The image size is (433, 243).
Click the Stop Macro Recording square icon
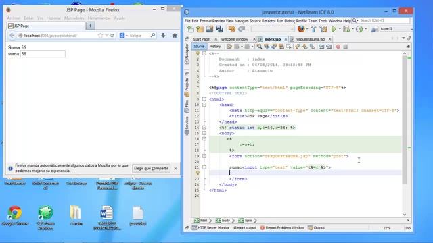click(x=345, y=47)
